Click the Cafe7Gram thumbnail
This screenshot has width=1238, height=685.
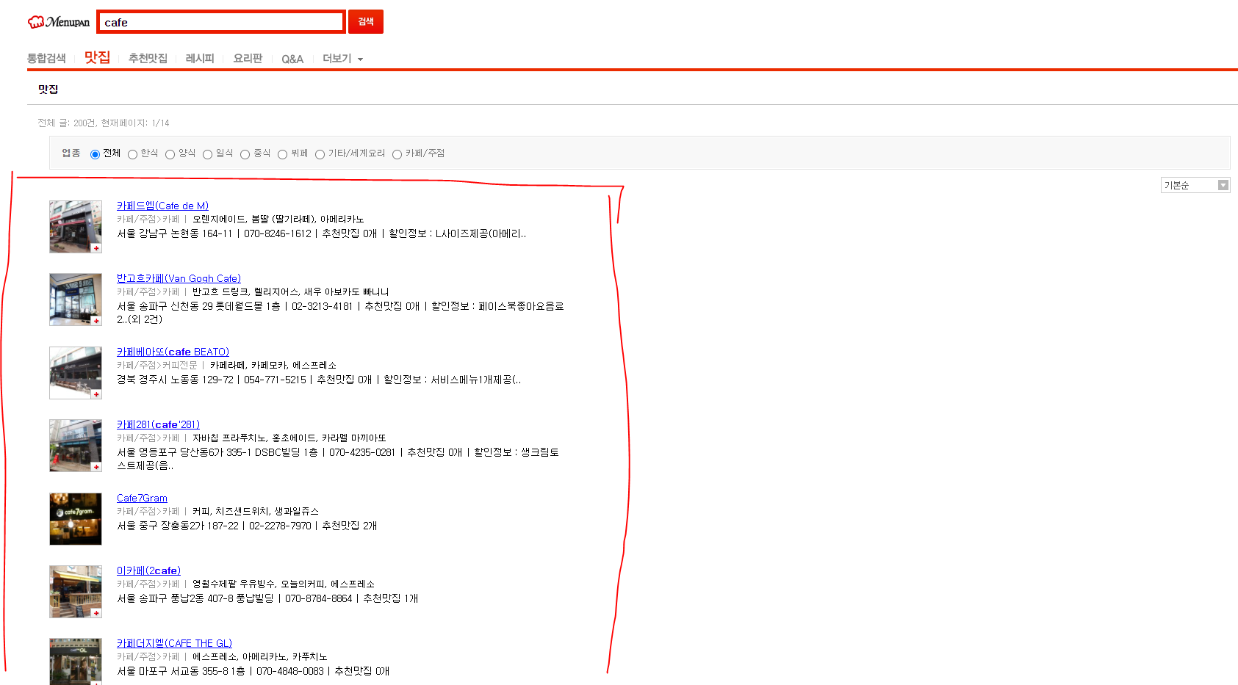point(76,519)
